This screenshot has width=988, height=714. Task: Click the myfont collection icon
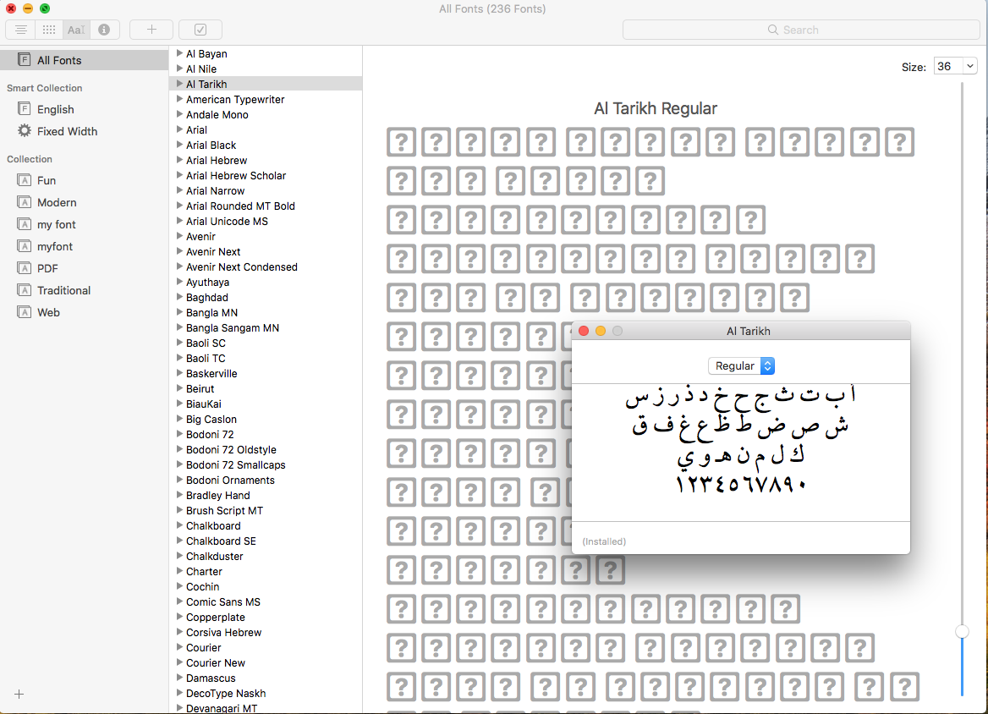point(24,246)
